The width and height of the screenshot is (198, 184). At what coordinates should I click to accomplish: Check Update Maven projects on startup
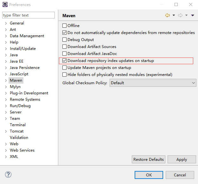click(x=64, y=67)
